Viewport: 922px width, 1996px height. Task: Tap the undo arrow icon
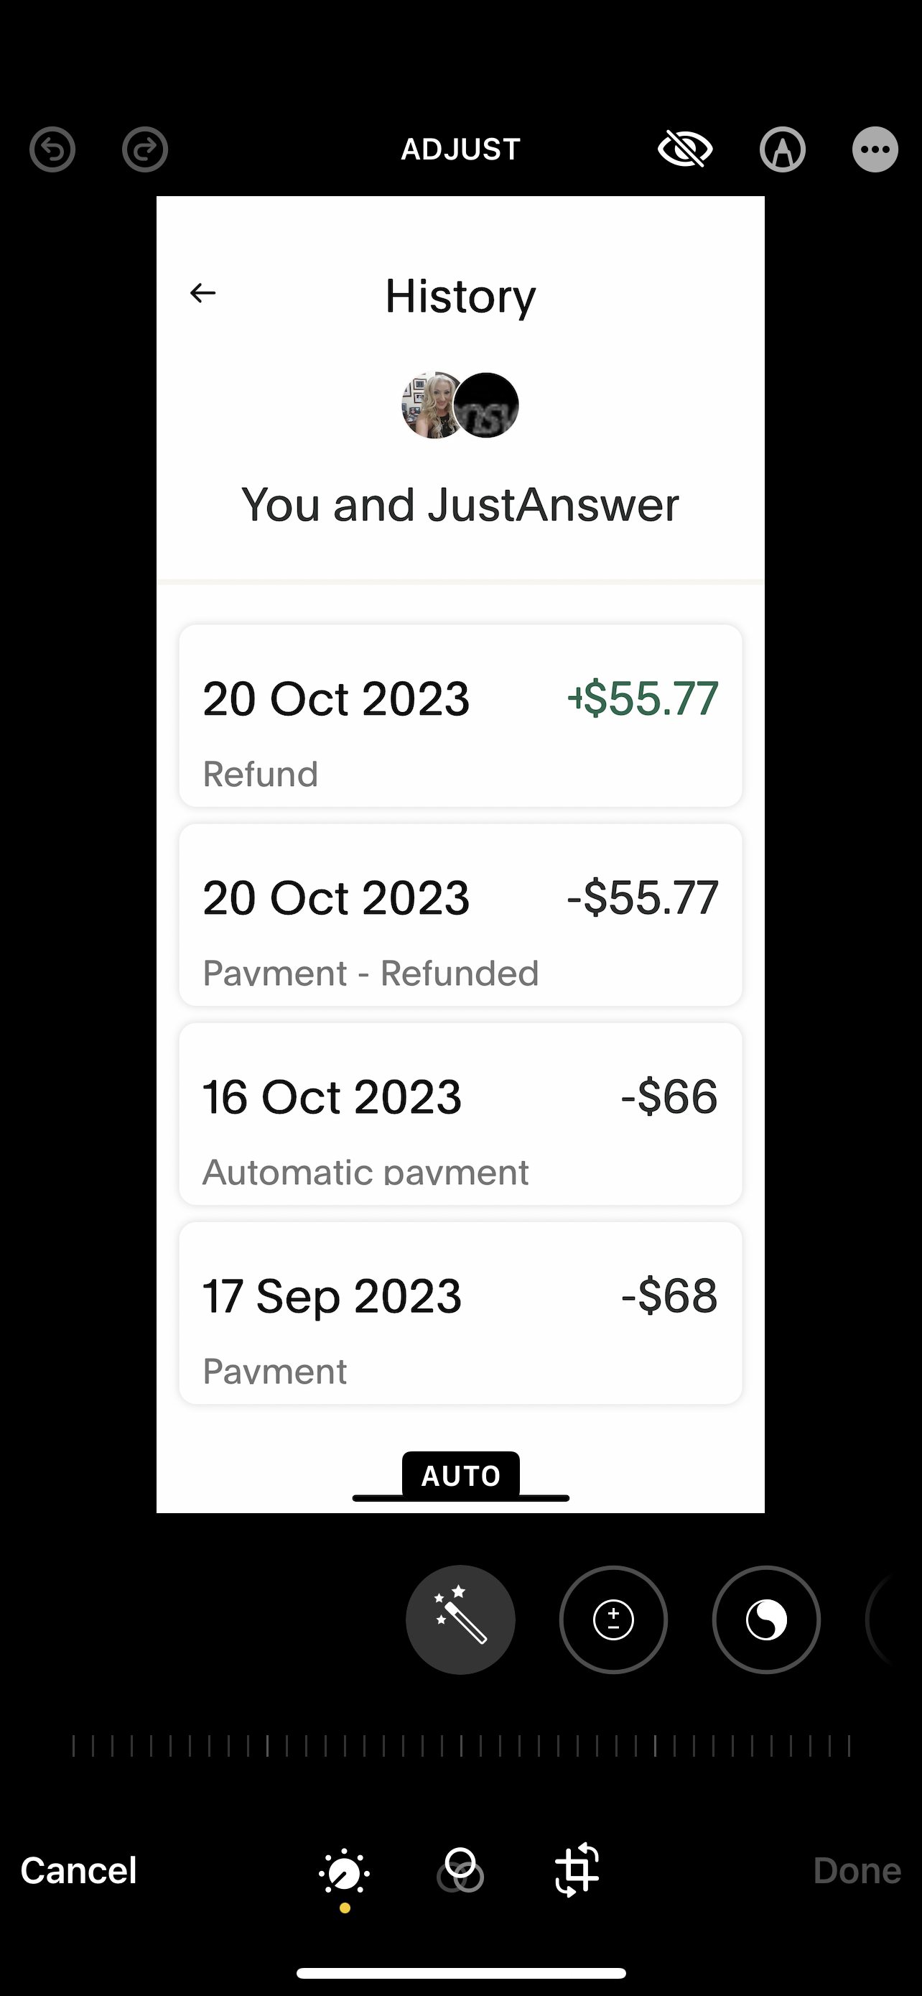[52, 149]
